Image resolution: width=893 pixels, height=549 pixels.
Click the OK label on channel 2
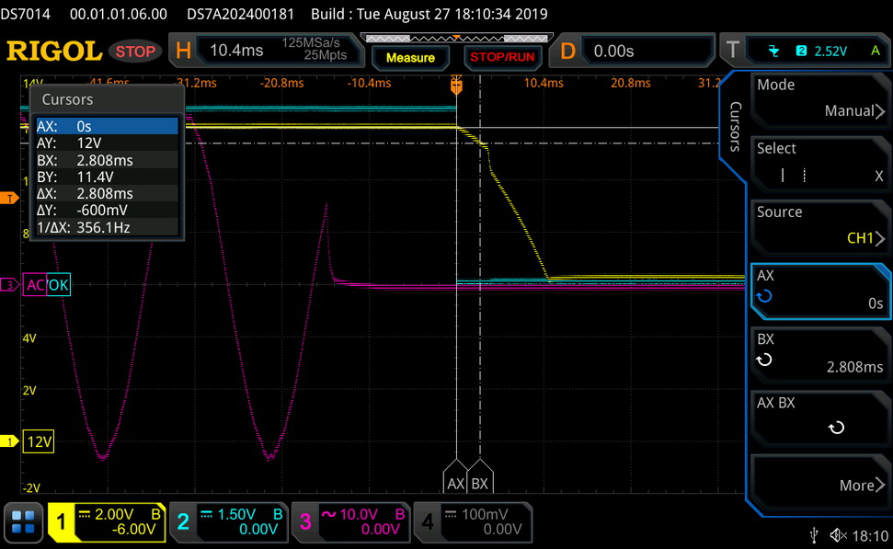click(59, 285)
